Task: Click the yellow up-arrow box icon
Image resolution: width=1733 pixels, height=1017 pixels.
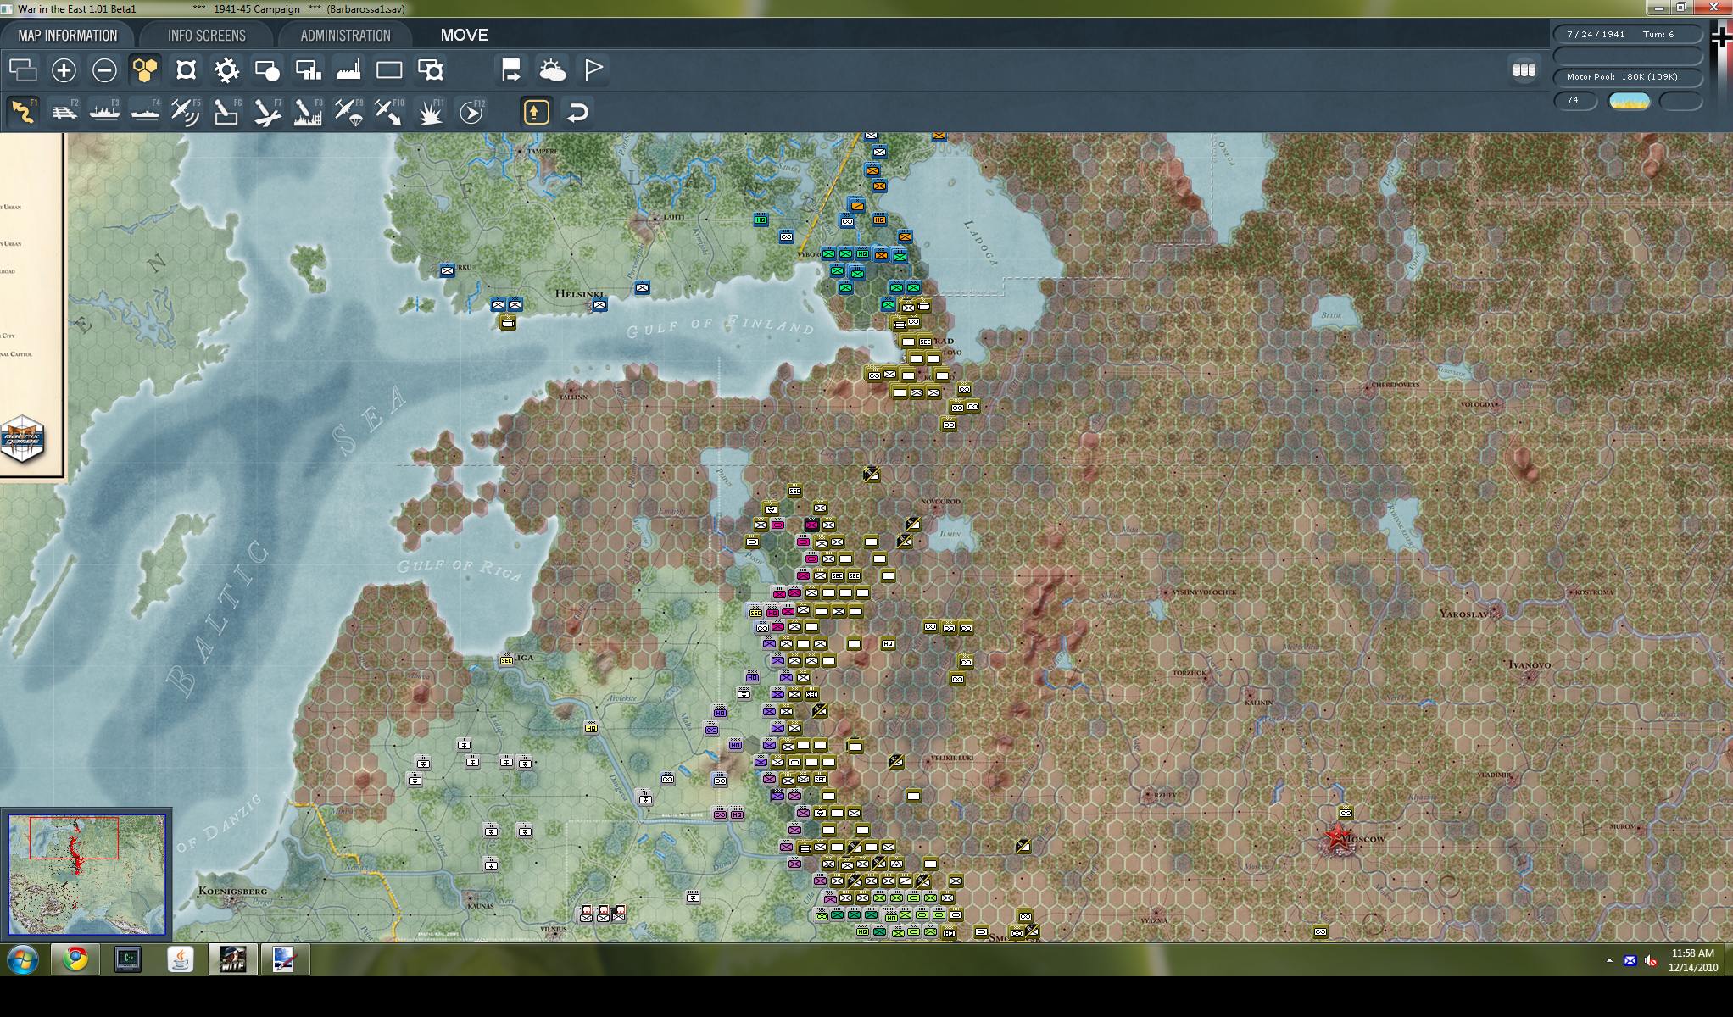Action: coord(536,112)
